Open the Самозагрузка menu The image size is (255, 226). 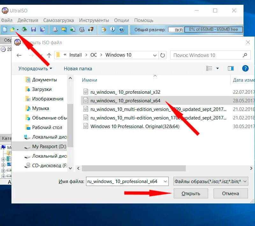click(59, 20)
